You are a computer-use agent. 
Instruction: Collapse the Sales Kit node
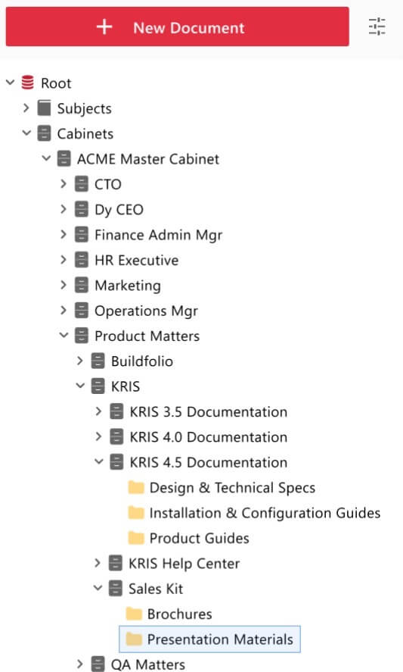pyautogui.click(x=98, y=588)
